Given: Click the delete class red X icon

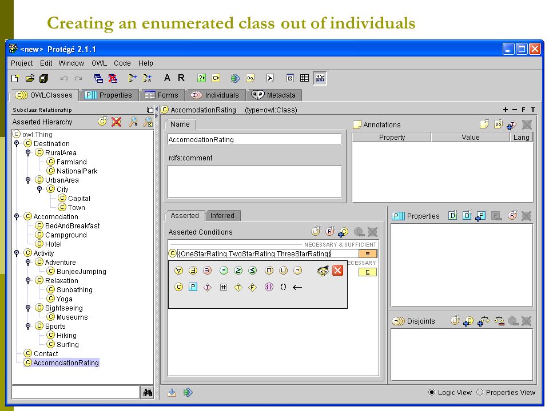Looking at the screenshot, I should click(116, 122).
